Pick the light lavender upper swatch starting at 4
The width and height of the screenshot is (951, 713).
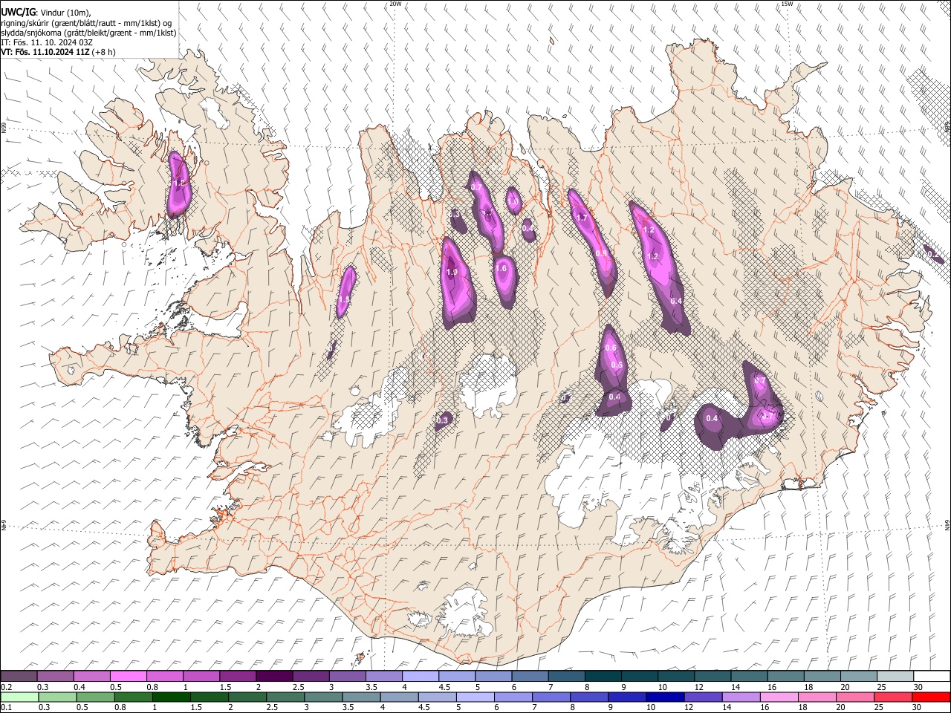[x=420, y=676]
